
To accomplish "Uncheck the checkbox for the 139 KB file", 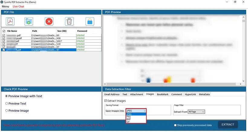I will [x=4, y=44].
